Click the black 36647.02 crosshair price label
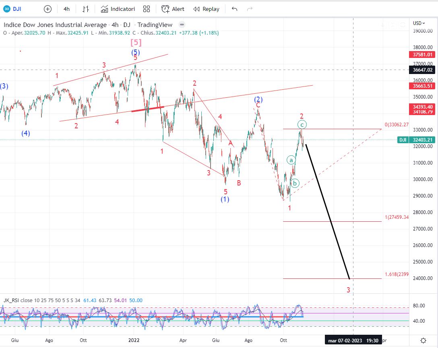The height and width of the screenshot is (348, 438). tap(422, 70)
